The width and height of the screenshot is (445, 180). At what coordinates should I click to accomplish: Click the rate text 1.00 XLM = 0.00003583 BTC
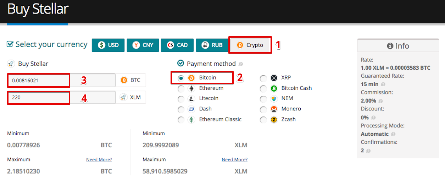(395, 68)
